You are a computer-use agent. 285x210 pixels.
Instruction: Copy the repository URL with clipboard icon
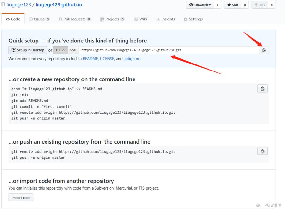point(264,50)
